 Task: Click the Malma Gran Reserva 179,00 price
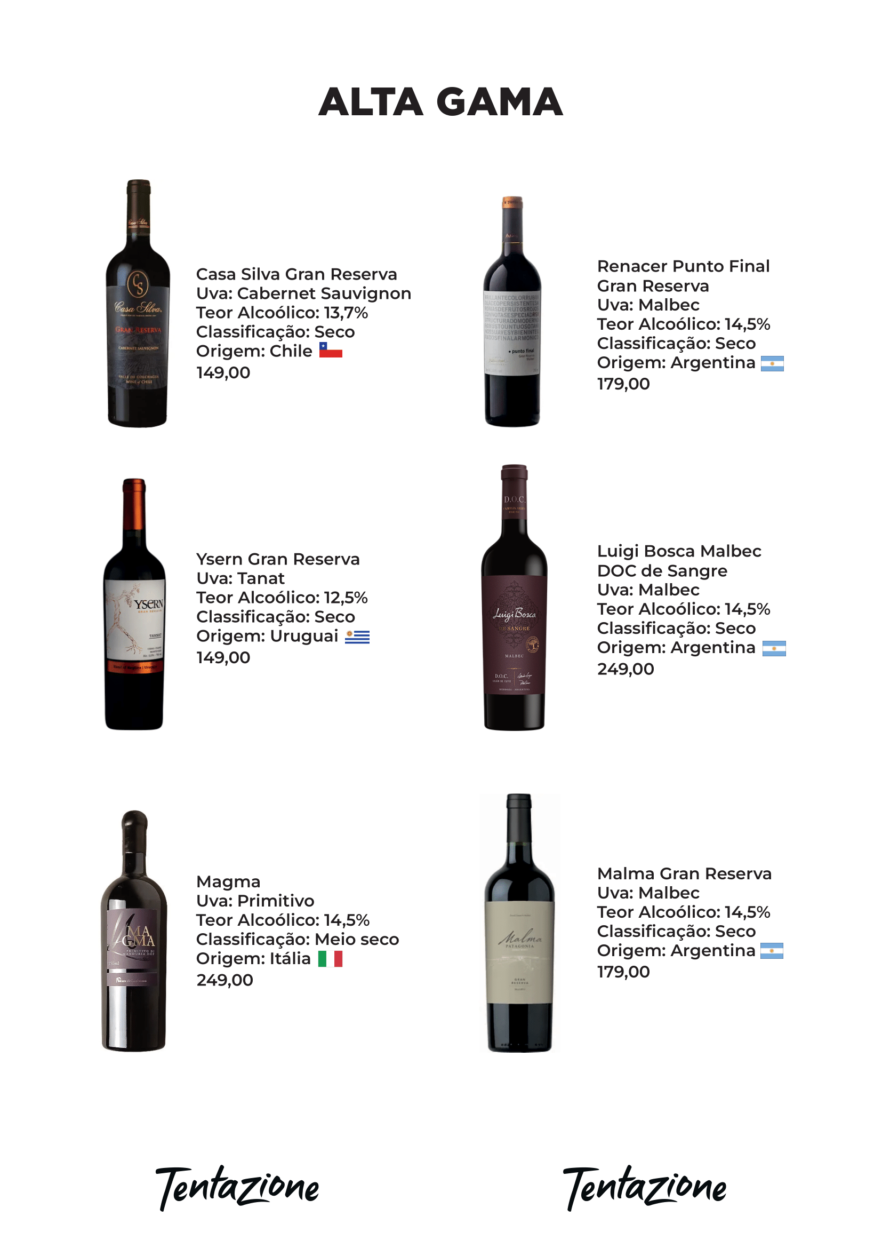[x=623, y=972]
